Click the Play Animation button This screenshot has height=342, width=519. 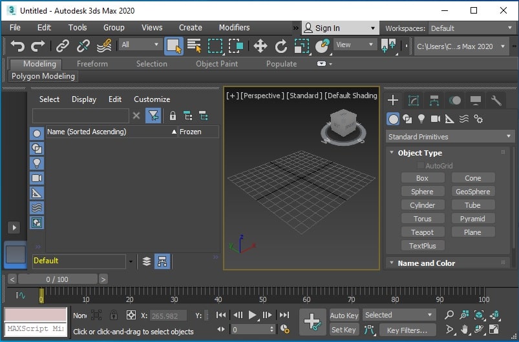252,315
